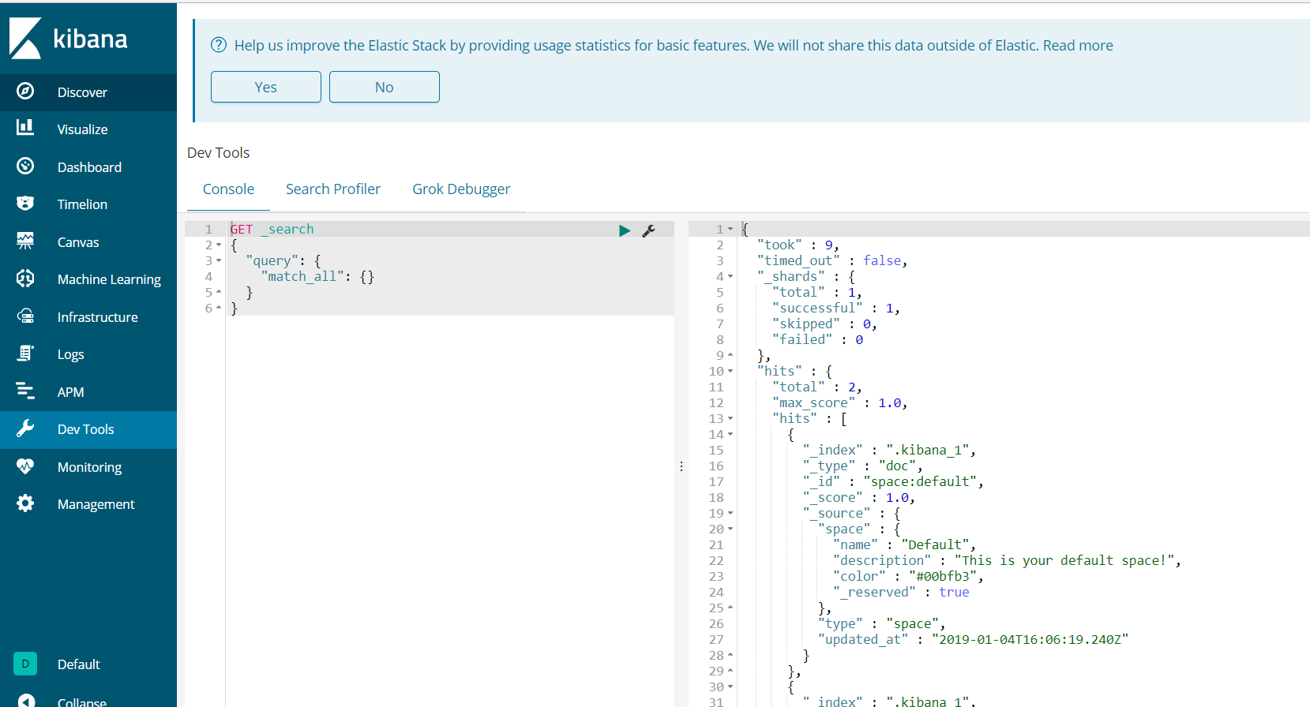This screenshot has width=1310, height=707.
Task: Open Visualize bar chart icon
Action: (25, 129)
